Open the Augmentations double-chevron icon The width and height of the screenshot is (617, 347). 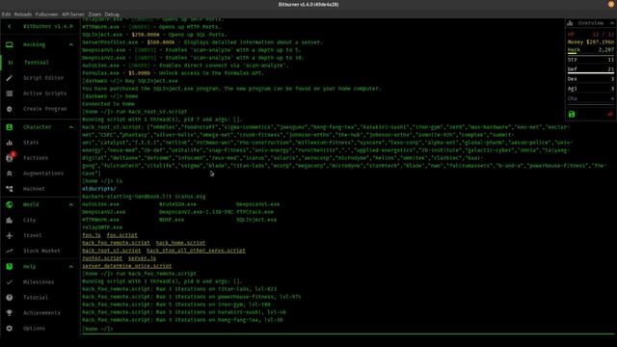click(10, 173)
